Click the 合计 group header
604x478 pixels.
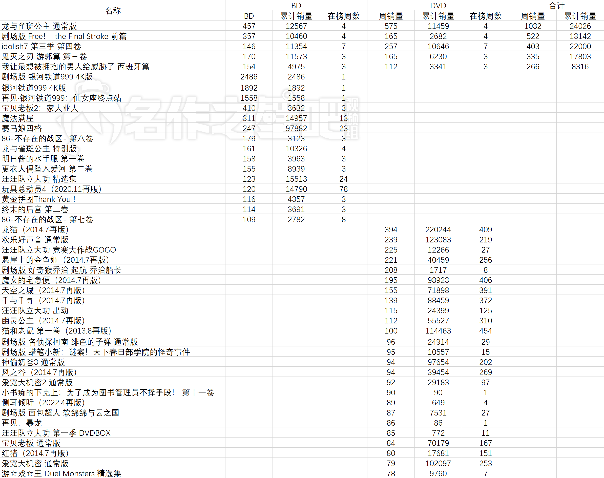pyautogui.click(x=556, y=6)
